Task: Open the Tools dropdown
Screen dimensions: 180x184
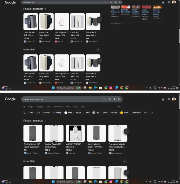Action: 119,107
